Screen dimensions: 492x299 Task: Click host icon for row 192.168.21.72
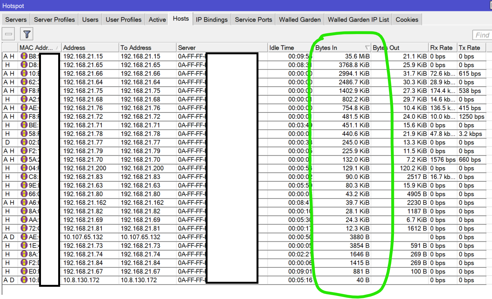coord(24,117)
